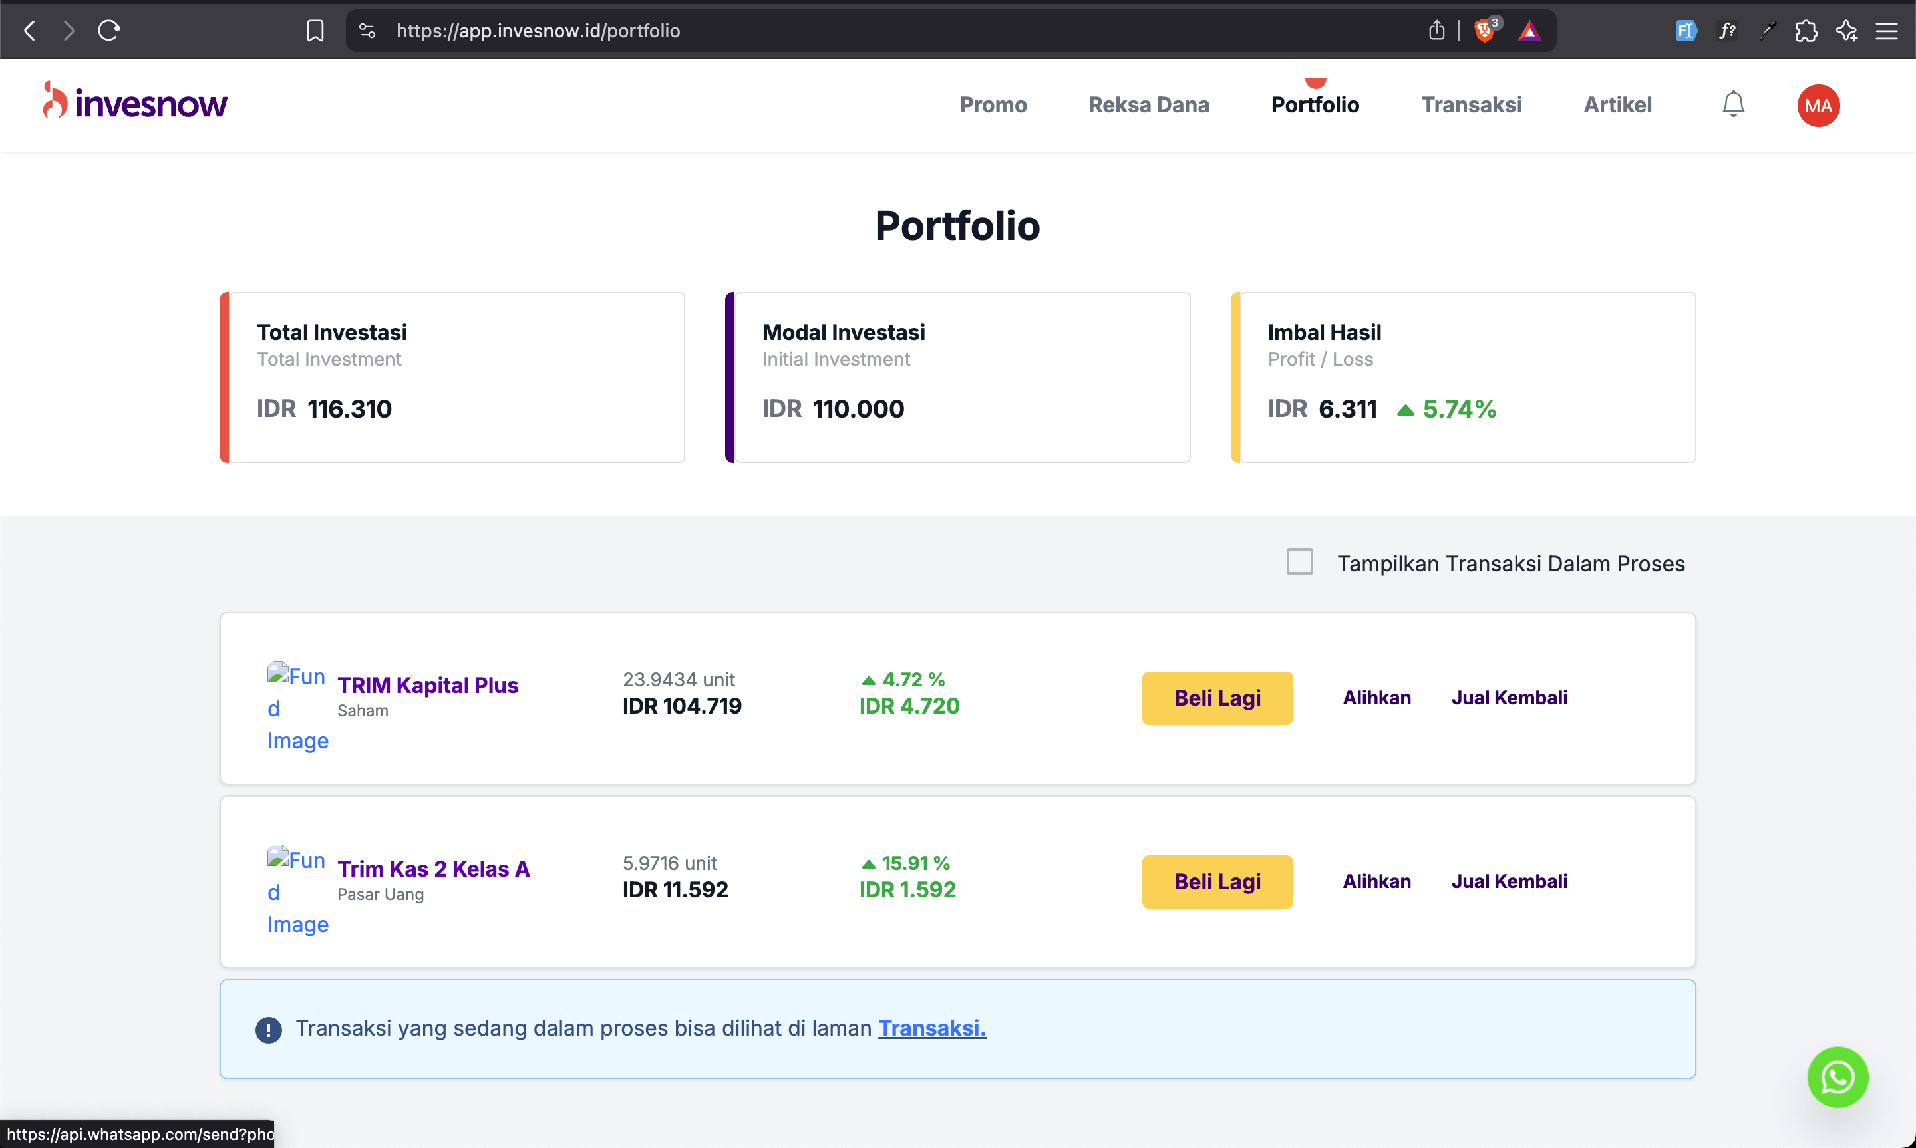Click Beli Lagi for Trim Kas 2 Kelas A
Image resolution: width=1916 pixels, height=1148 pixels.
[x=1217, y=881]
